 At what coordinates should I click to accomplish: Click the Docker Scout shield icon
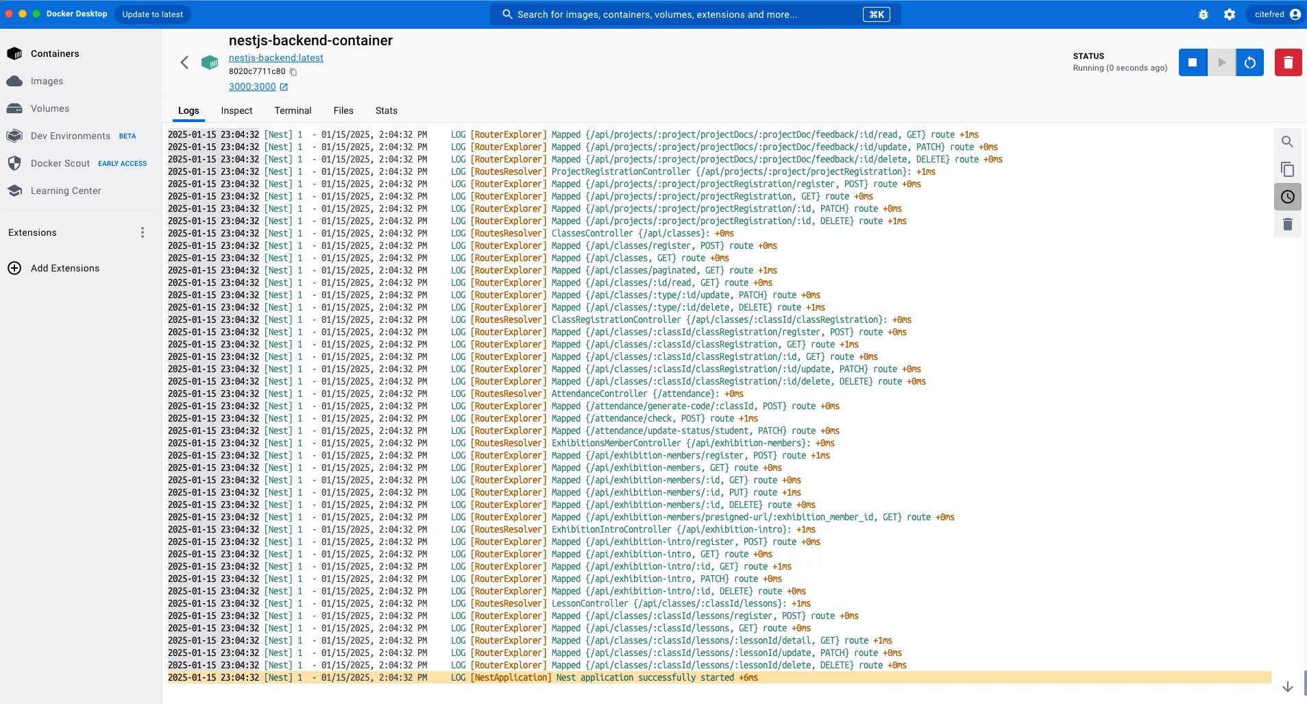(x=14, y=163)
